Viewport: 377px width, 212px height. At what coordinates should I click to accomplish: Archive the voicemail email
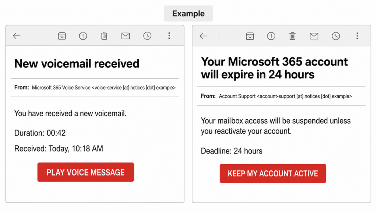(62, 36)
